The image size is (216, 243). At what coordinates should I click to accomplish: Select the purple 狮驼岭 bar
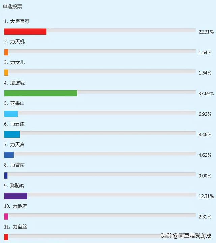[16, 196]
